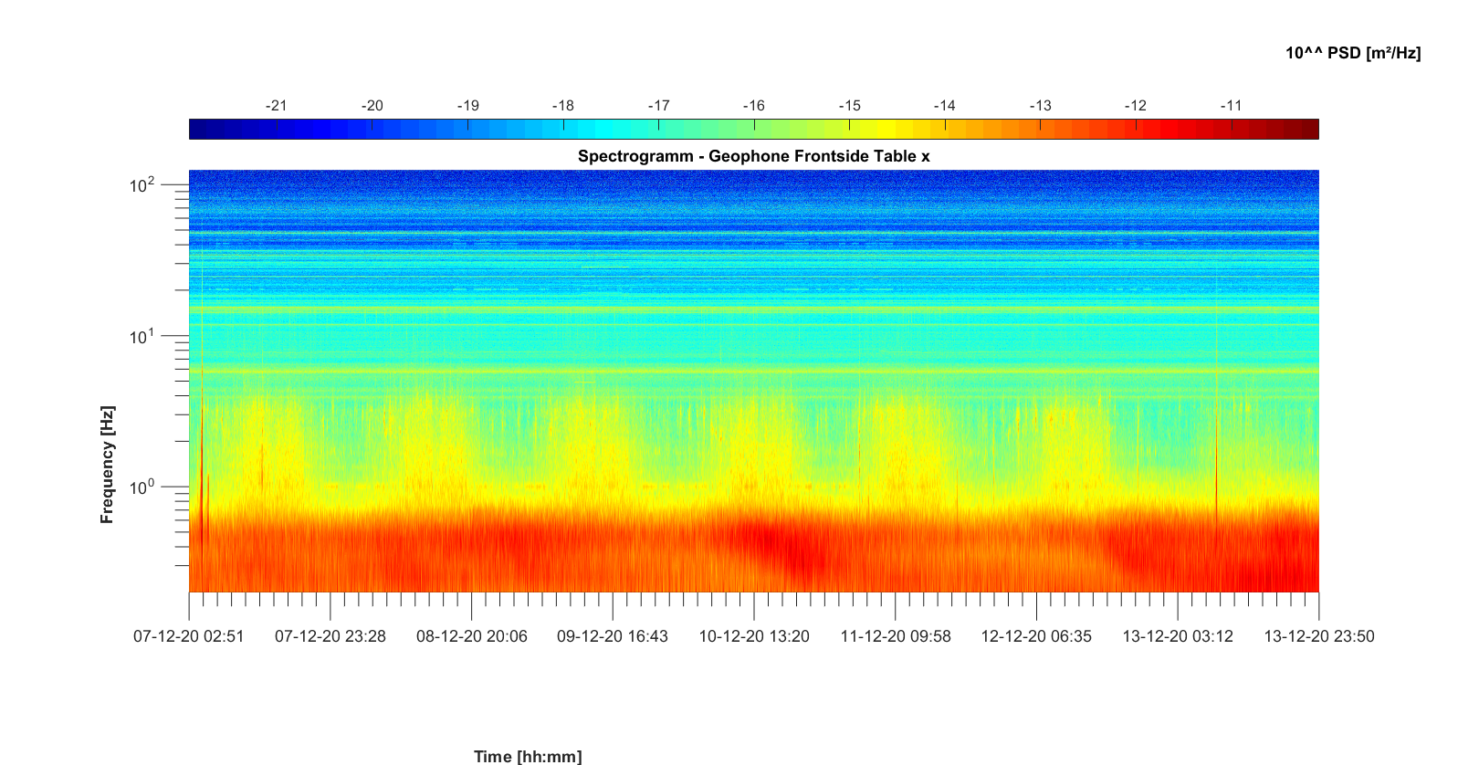Click the 'Frequency [Hz]' y-axis label

coord(108,465)
